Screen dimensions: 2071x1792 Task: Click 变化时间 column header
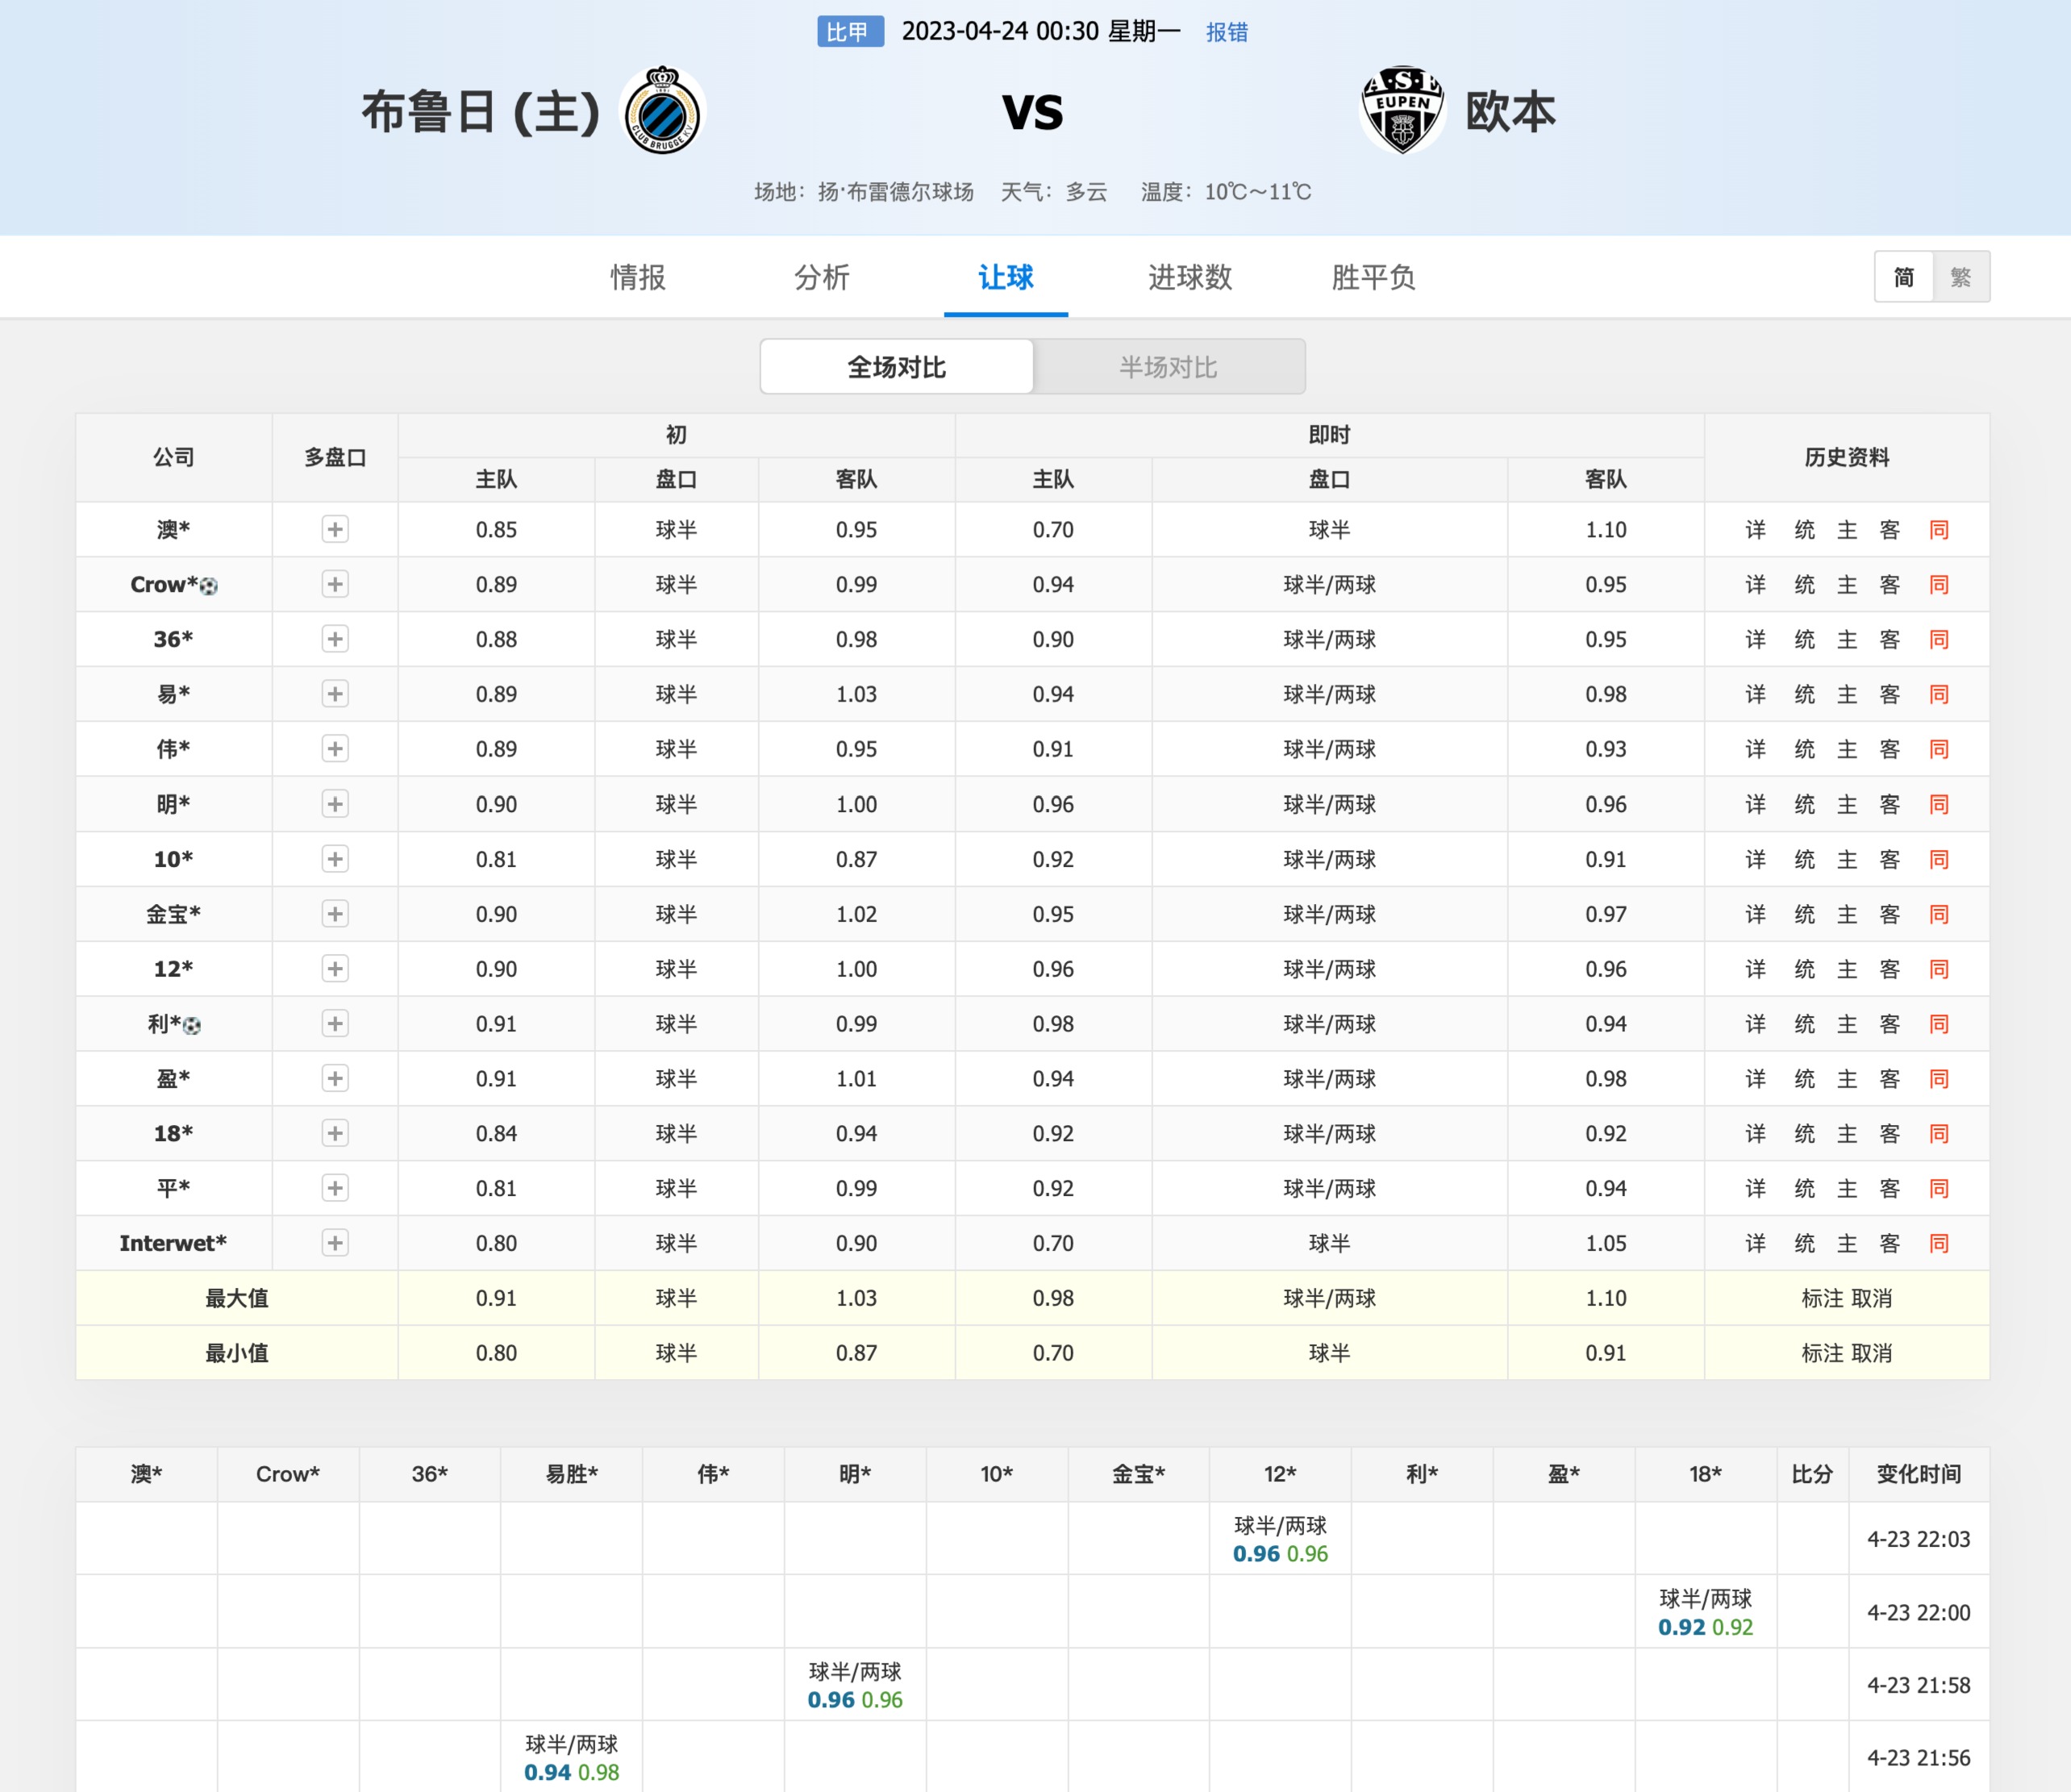tap(1918, 1474)
